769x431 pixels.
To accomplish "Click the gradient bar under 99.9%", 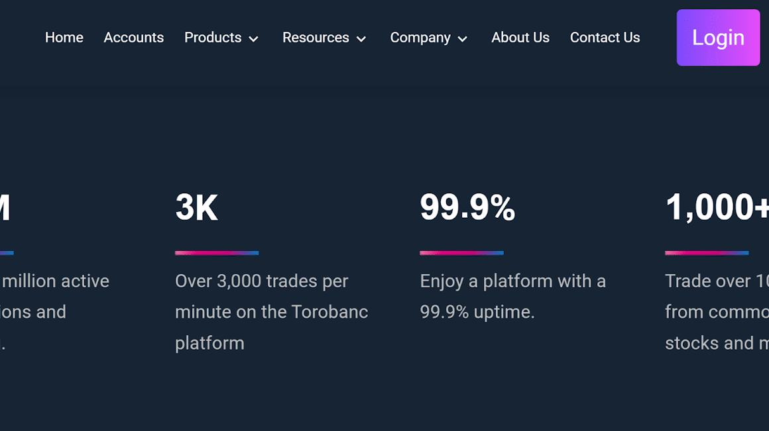I will [461, 253].
